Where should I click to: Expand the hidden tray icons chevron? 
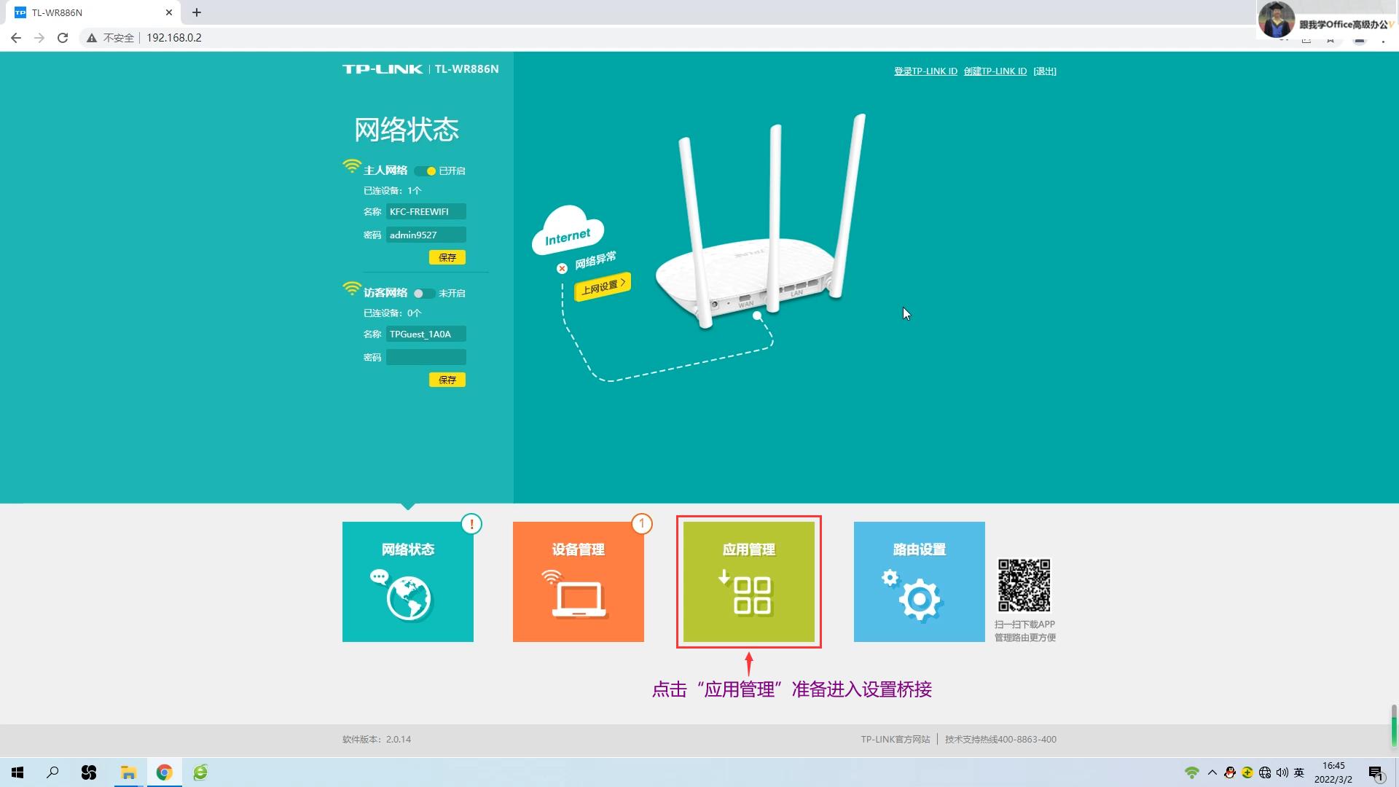click(1212, 772)
